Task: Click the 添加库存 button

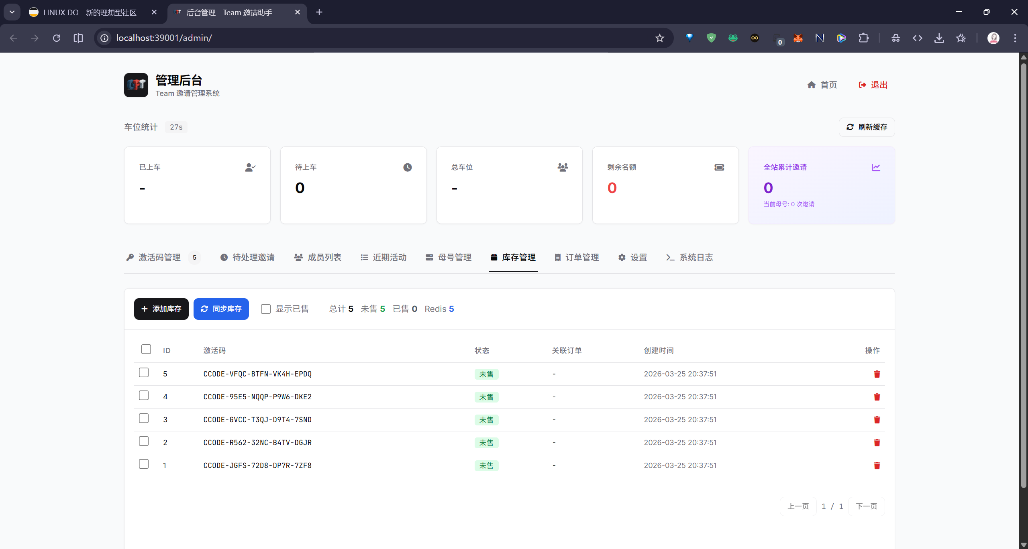Action: point(161,309)
